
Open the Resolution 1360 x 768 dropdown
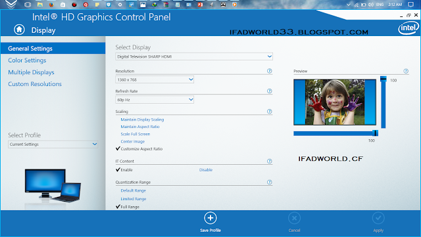[x=155, y=79]
